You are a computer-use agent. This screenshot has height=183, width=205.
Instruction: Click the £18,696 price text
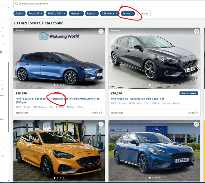(x=117, y=93)
